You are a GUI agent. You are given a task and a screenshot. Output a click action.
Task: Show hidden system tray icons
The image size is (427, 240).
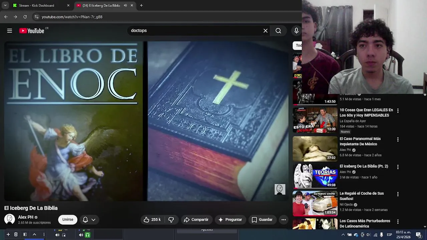pyautogui.click(x=343, y=235)
